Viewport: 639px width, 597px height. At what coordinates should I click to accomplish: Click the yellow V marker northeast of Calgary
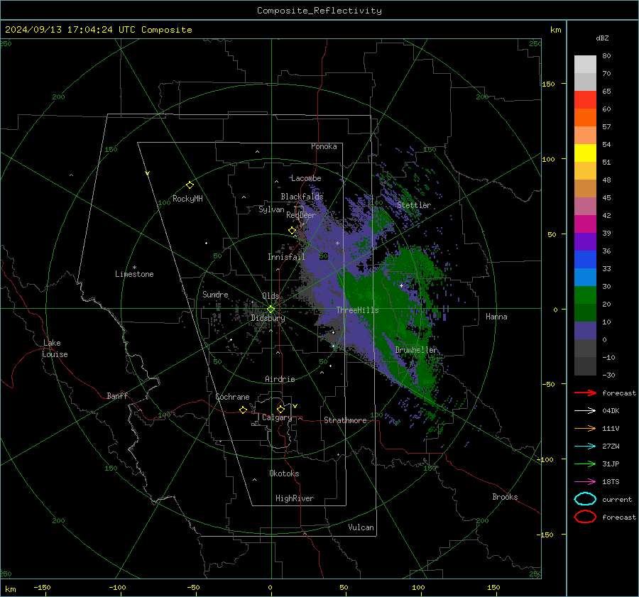coord(295,406)
